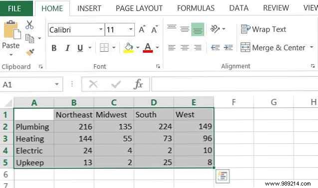Image resolution: width=318 pixels, height=188 pixels.
Task: Open the font size 11 dropdown
Action: (x=131, y=29)
